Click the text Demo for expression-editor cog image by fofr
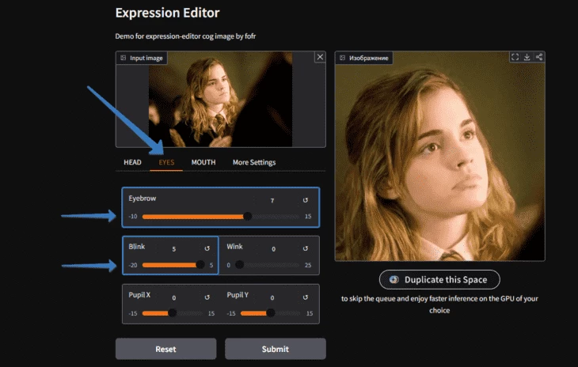Screen dimensions: 578x367 tap(185, 36)
